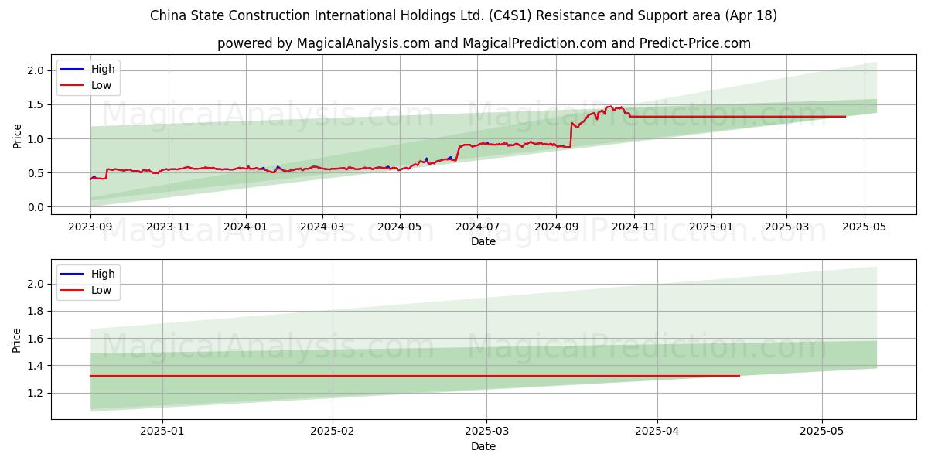Click the 2024-03 tick label on the top chart
Screen dimensions: 928x464
tap(322, 228)
